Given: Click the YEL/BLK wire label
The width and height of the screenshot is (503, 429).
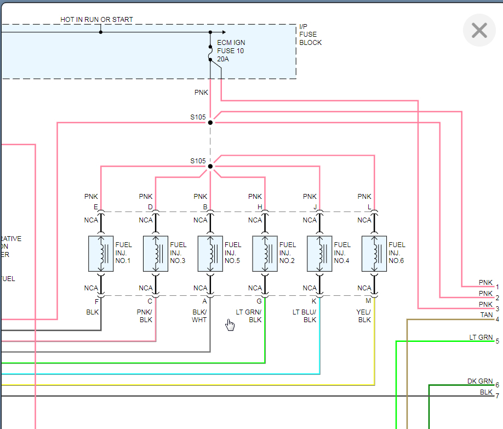Looking at the screenshot, I should pos(364,316).
